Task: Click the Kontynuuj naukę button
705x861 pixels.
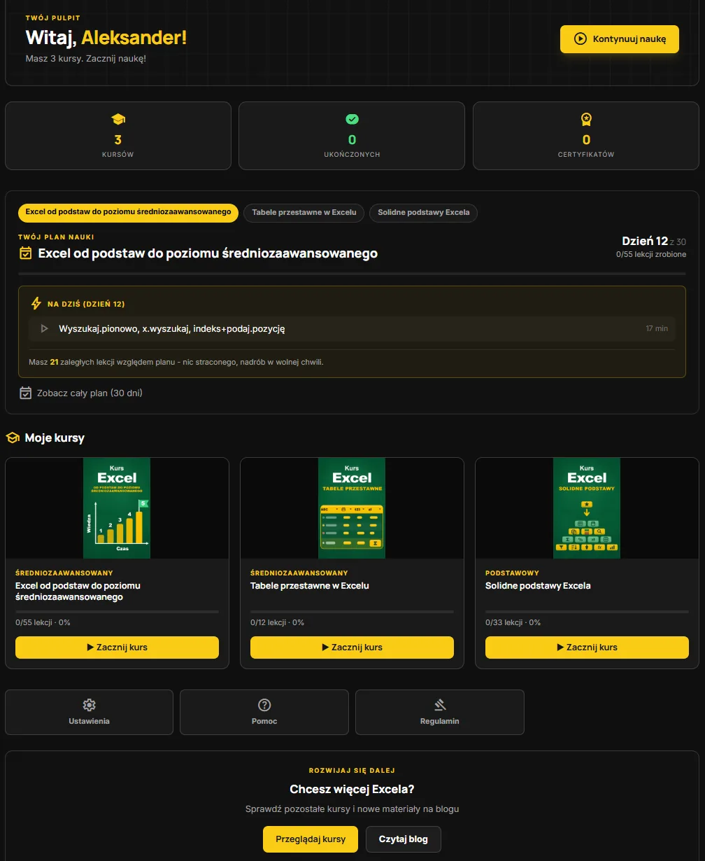Action: click(620, 39)
